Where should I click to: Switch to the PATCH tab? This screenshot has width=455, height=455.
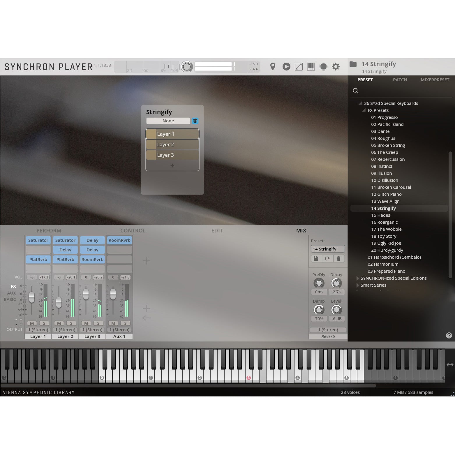400,80
